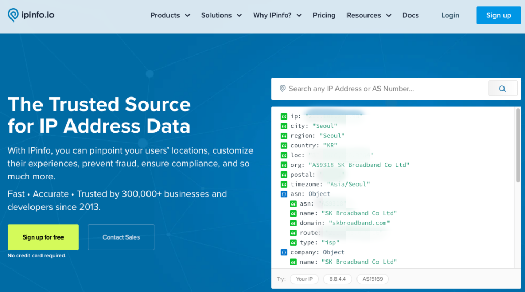Expand the Why IPinfo? chevron arrow
The height and width of the screenshot is (292, 525).
coord(299,15)
